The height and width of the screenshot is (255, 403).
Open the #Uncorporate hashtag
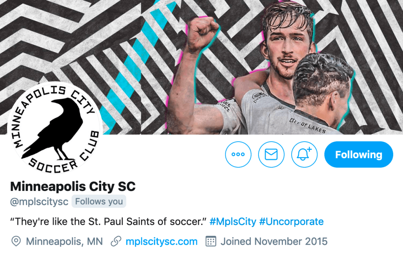(x=291, y=222)
